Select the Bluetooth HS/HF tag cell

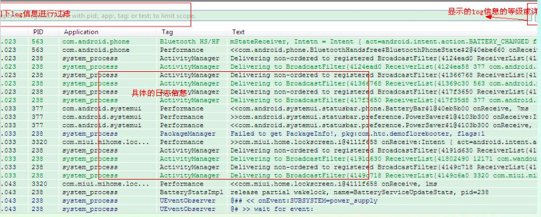pyautogui.click(x=189, y=42)
